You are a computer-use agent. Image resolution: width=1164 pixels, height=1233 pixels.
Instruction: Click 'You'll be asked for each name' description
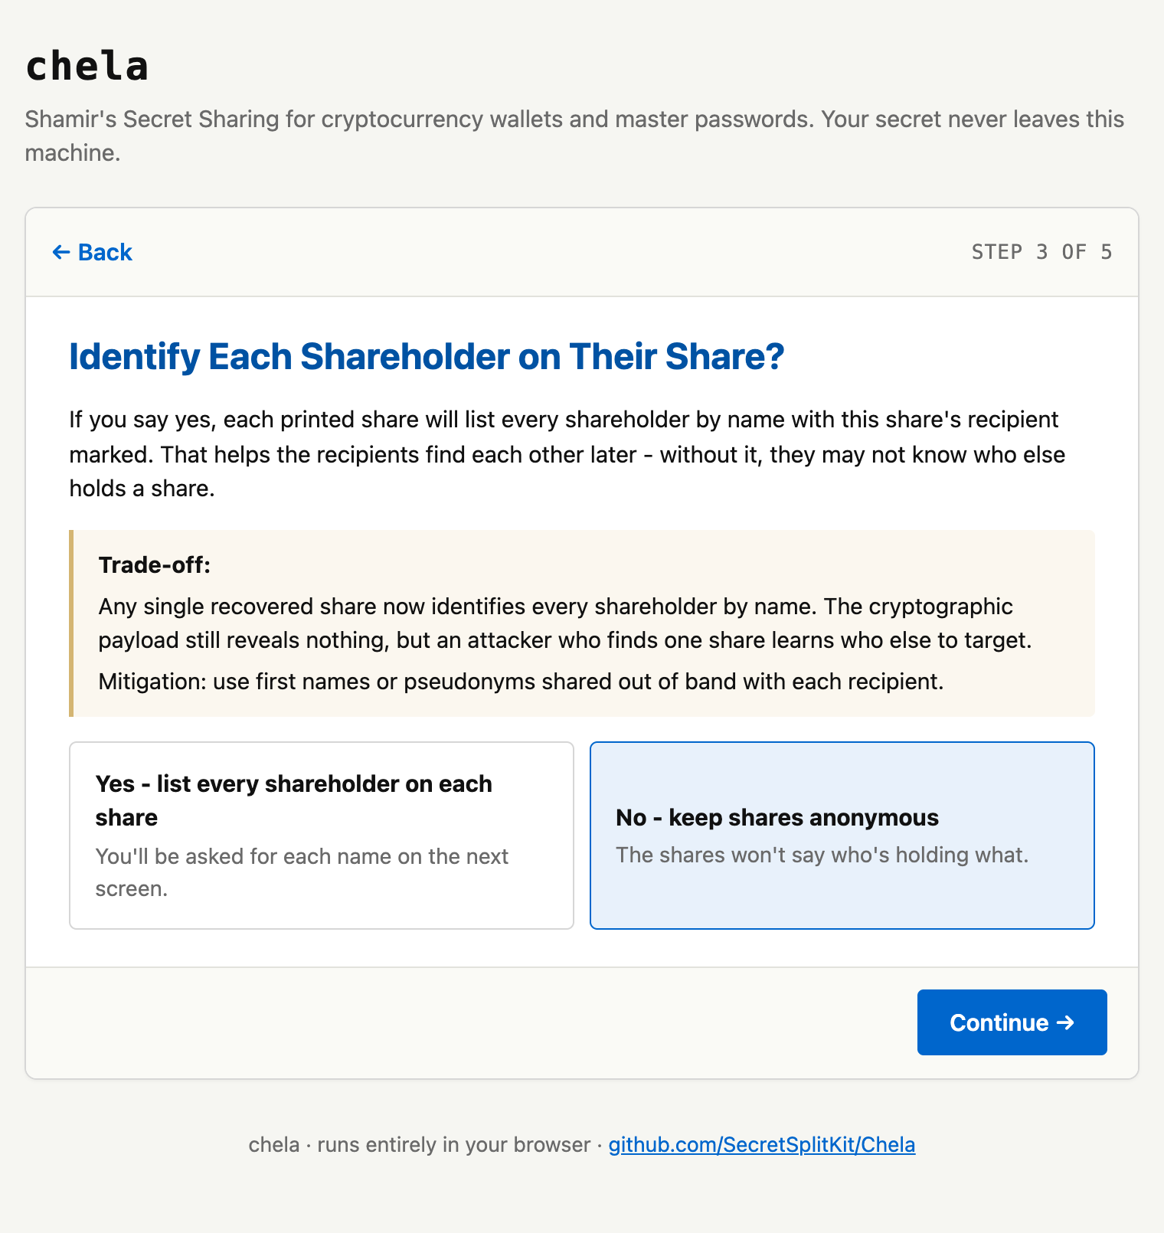302,872
